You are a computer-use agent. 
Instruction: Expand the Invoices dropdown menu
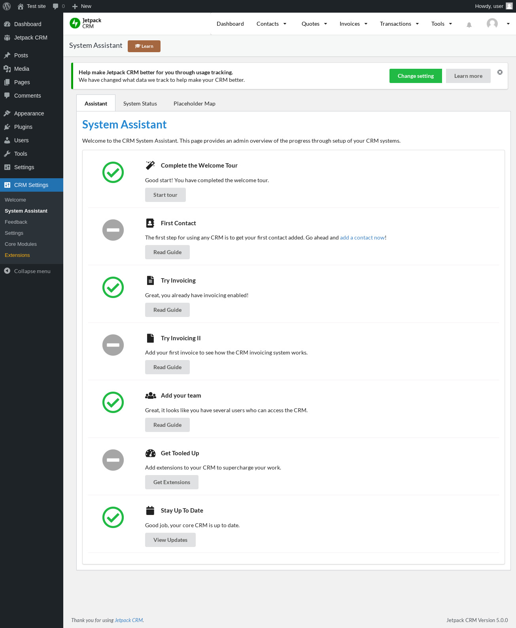[x=353, y=24]
